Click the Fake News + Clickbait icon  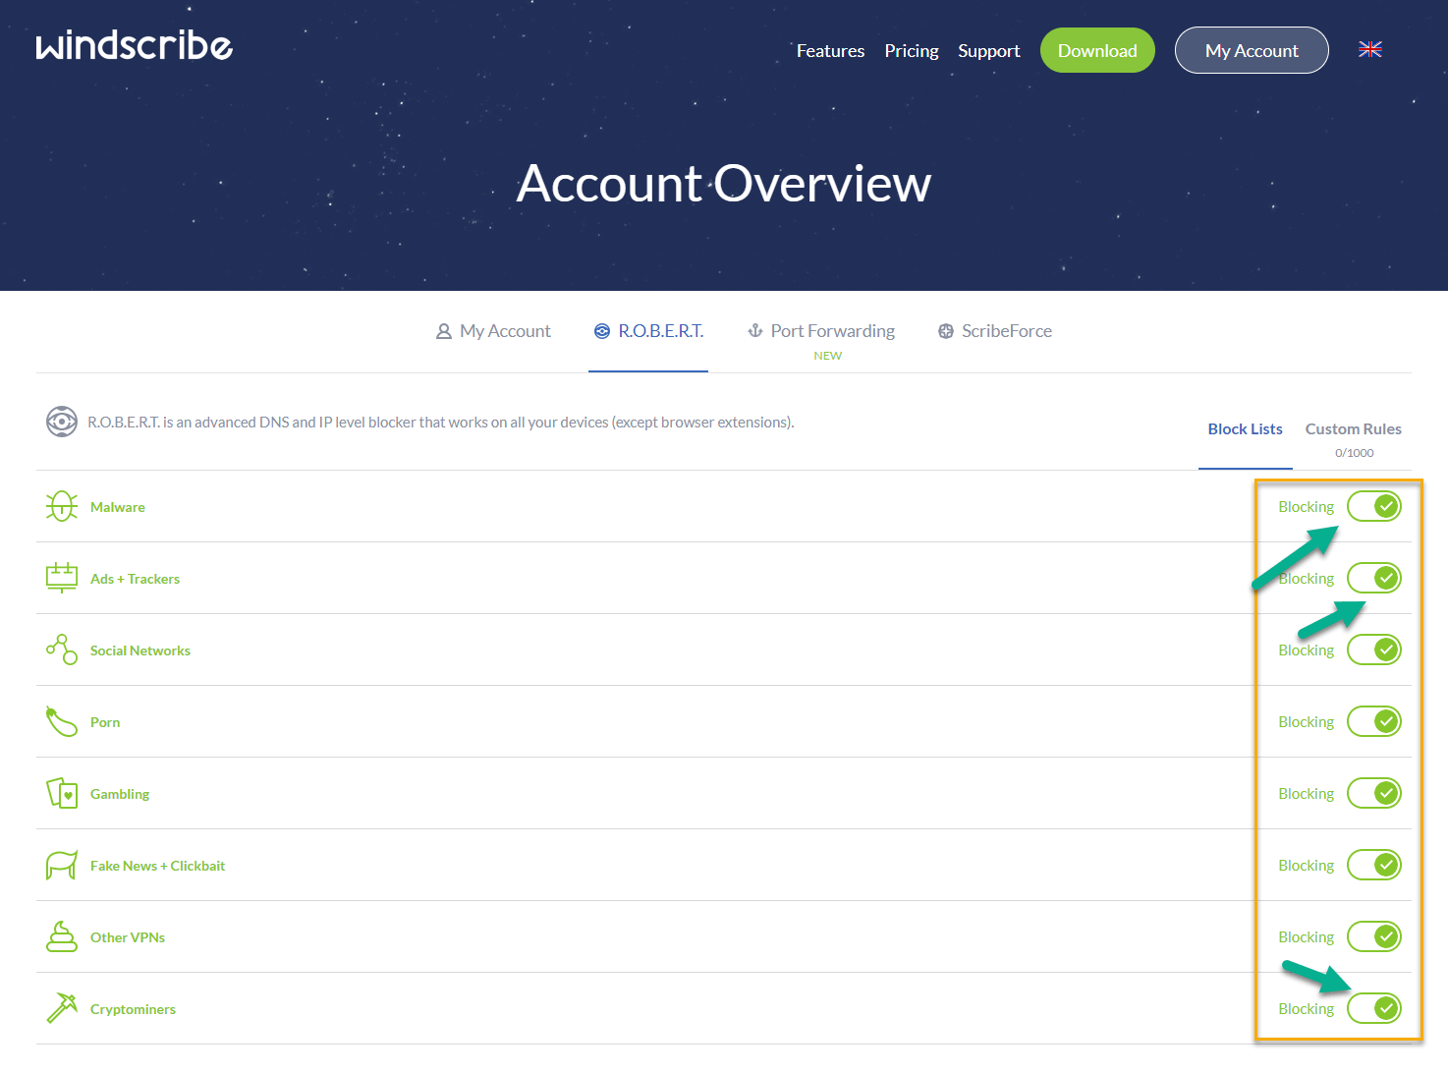(x=62, y=865)
